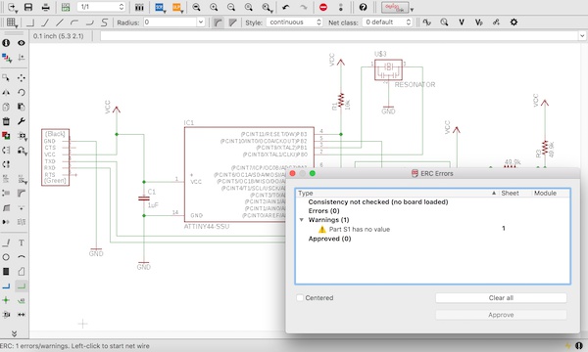The width and height of the screenshot is (588, 352).
Task: Select the Polygon tool
Action: [x=22, y=272]
